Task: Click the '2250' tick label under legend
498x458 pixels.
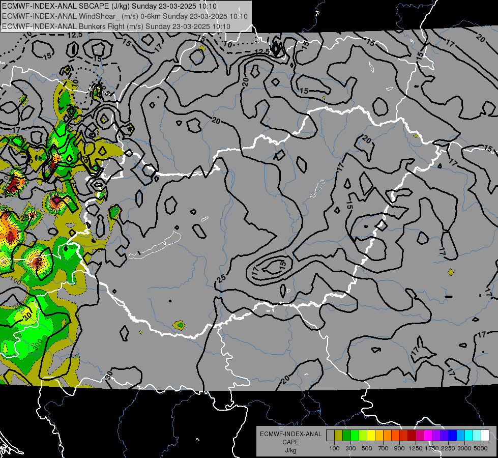Action: coord(449,448)
